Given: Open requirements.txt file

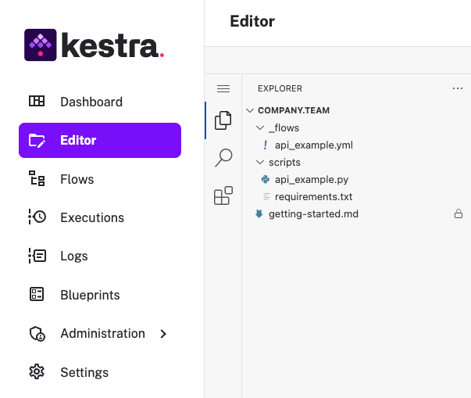Looking at the screenshot, I should coord(313,196).
